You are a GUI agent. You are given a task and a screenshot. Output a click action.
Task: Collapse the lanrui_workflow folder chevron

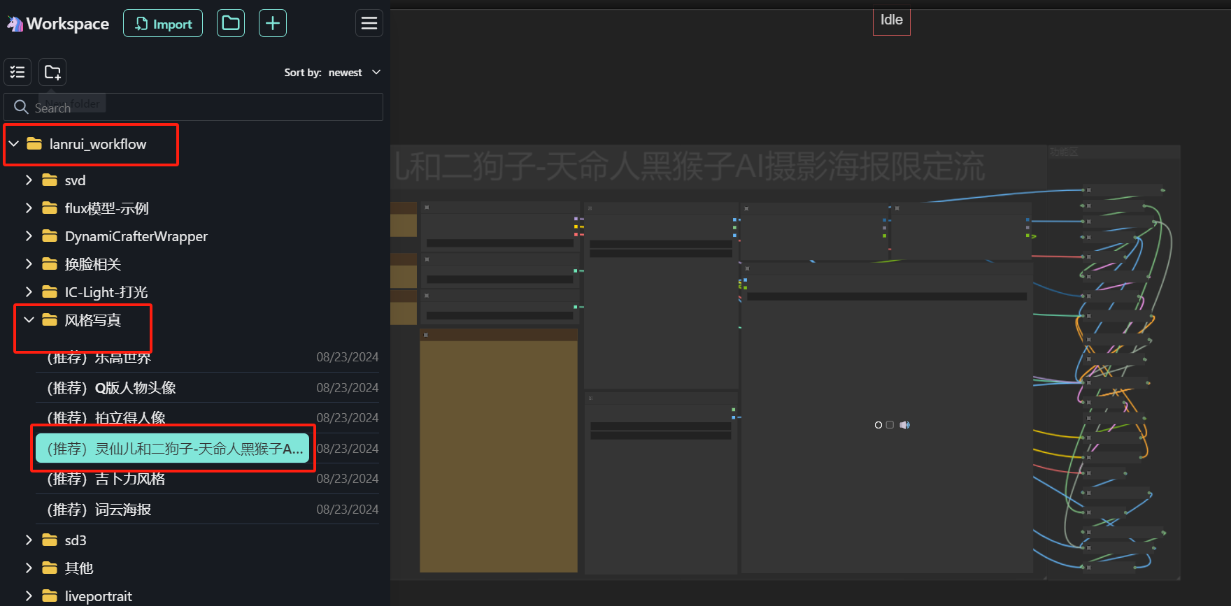(14, 144)
